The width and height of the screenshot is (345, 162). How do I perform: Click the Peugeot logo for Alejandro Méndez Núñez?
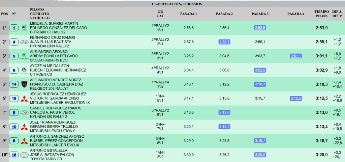(x=24, y=84)
